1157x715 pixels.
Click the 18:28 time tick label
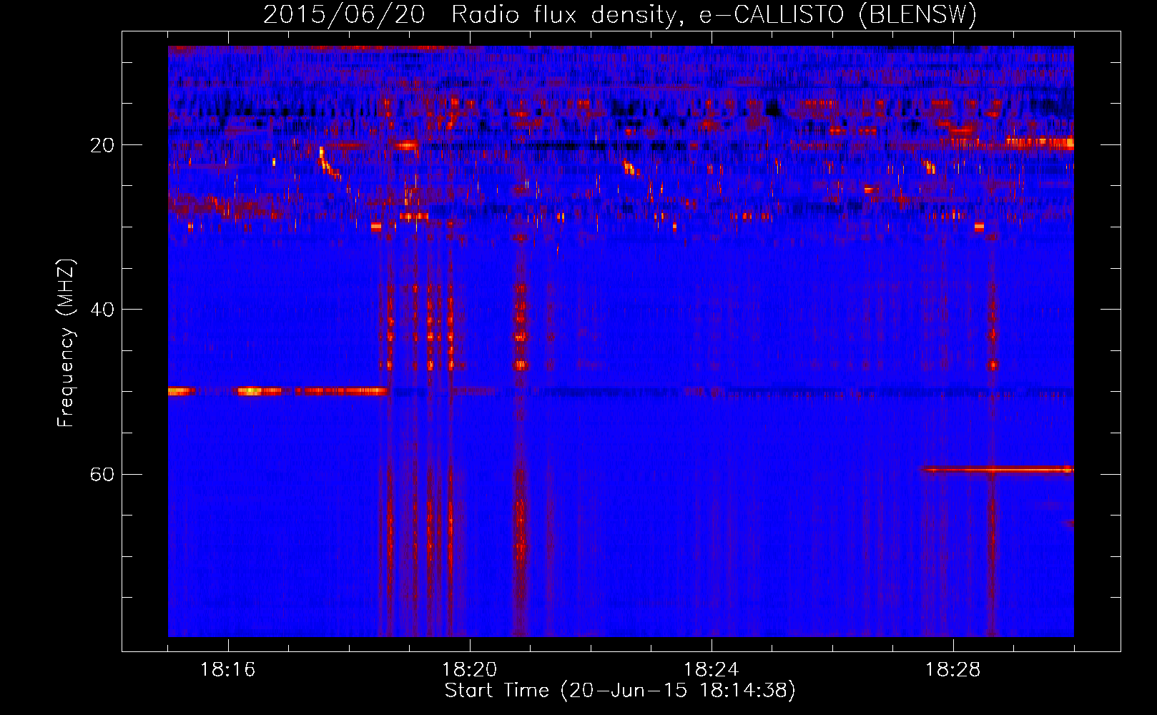953,670
